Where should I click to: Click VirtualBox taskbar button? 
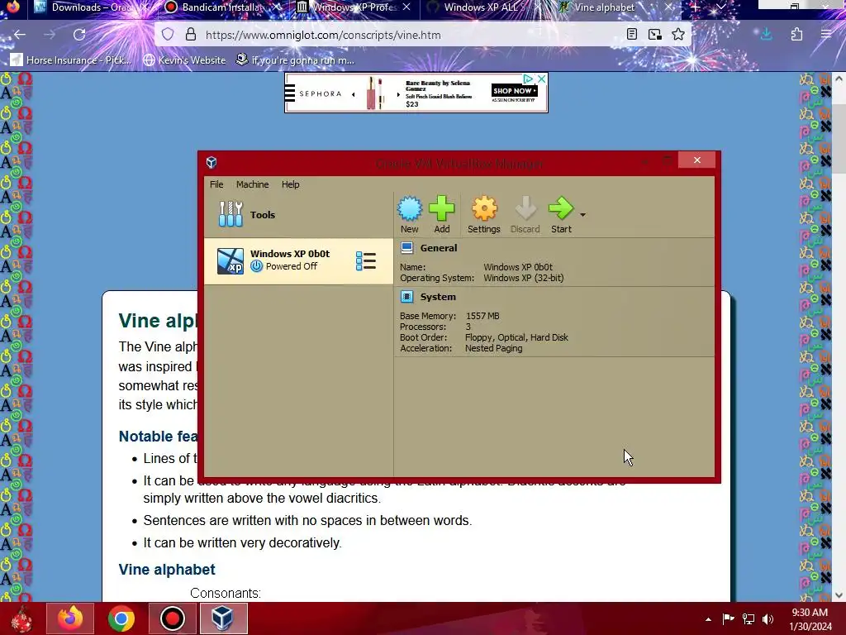tap(223, 618)
